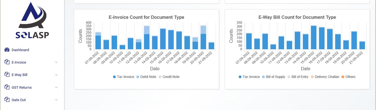Click the E-Way Bill document icon

click(x=7, y=75)
